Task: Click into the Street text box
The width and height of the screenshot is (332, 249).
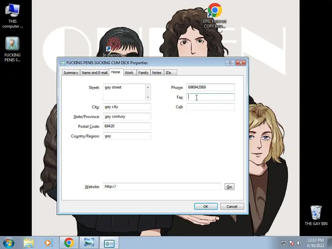Action: pos(124,92)
